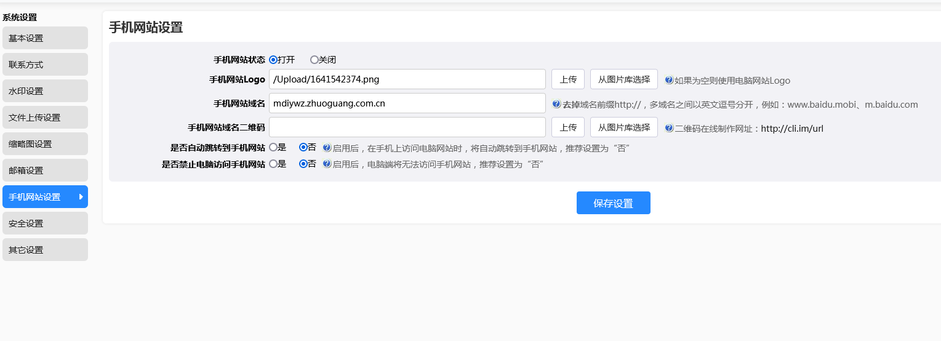Open 其它设置 in the sidebar
Viewport: 941px width, 341px height.
click(x=45, y=250)
